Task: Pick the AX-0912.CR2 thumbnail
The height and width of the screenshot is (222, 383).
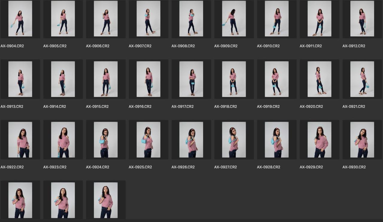Action: click(x=362, y=19)
